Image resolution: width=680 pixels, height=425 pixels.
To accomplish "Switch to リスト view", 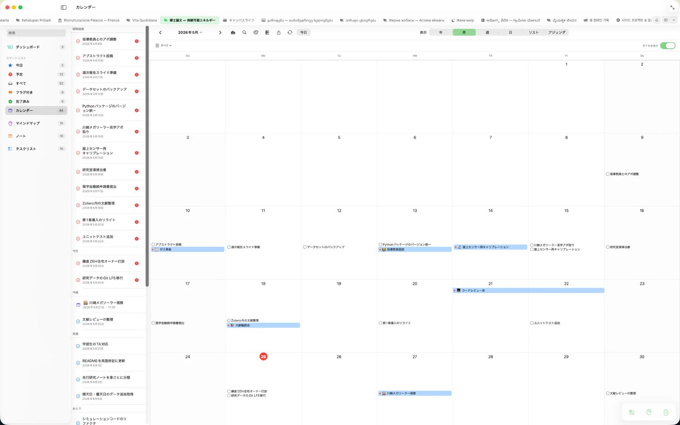I will pos(533,32).
